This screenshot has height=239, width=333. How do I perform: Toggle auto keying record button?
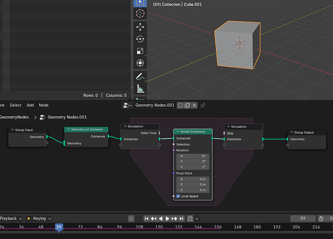coord(131,219)
